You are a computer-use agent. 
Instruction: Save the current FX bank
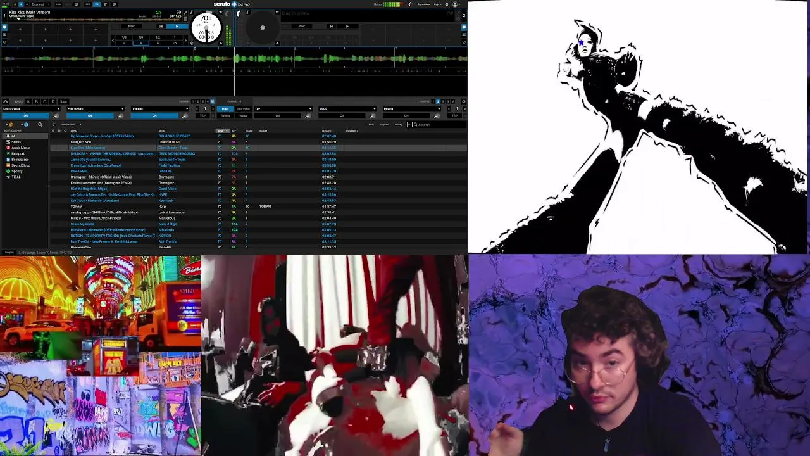(x=63, y=101)
